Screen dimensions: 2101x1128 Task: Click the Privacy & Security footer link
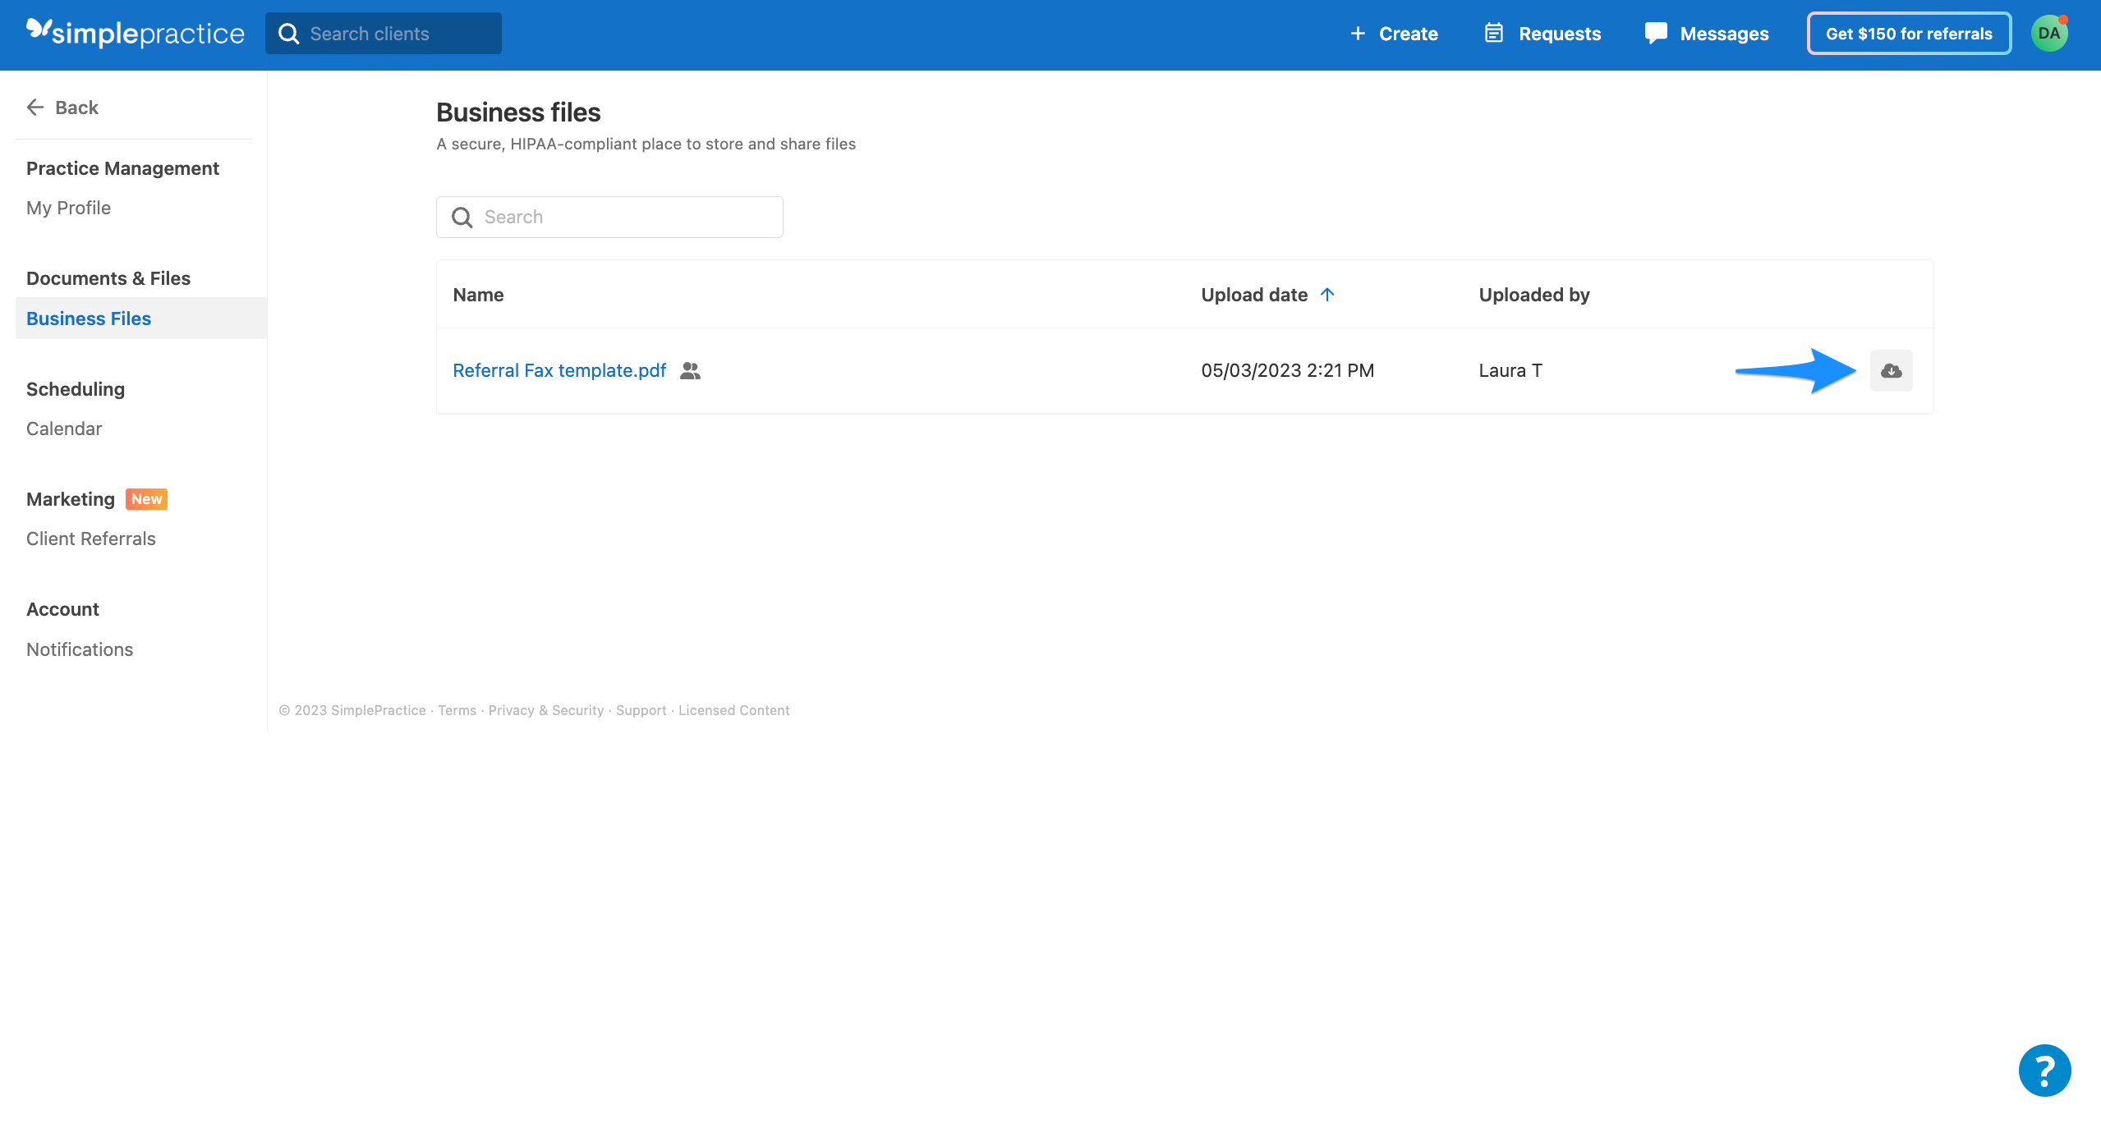tap(546, 710)
